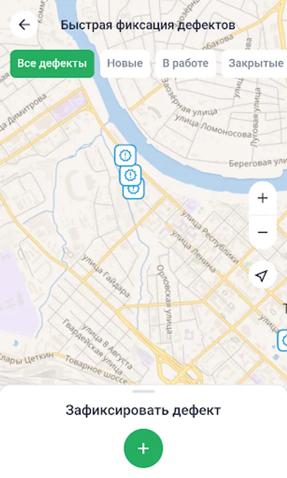Open the lowest partially covered defect marker
The width and height of the screenshot is (287, 478).
[x=134, y=192]
